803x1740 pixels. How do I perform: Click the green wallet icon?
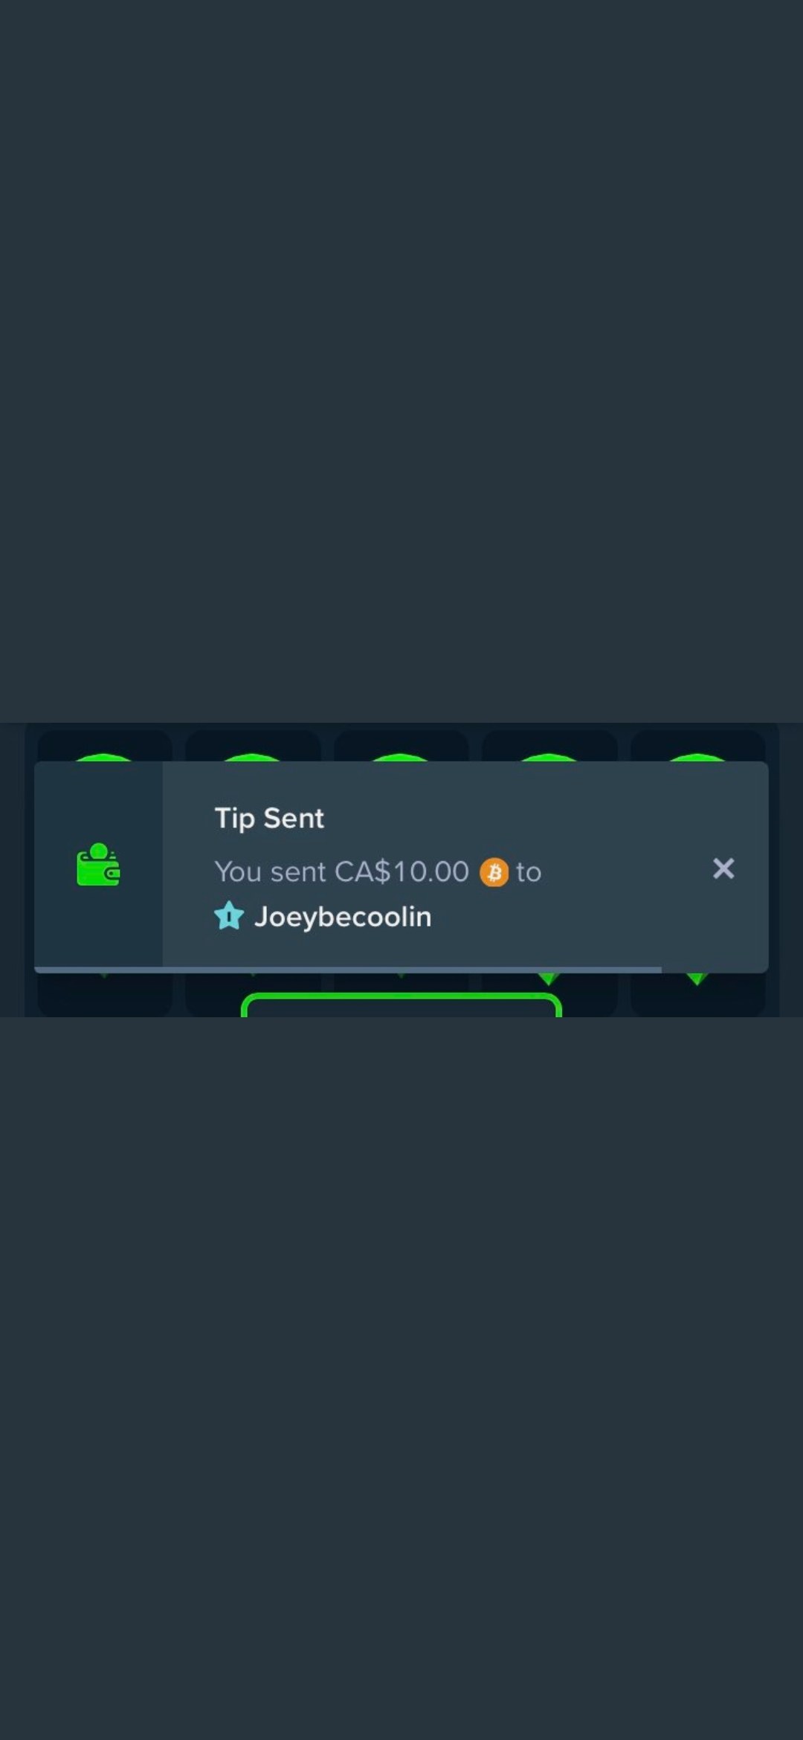point(98,865)
